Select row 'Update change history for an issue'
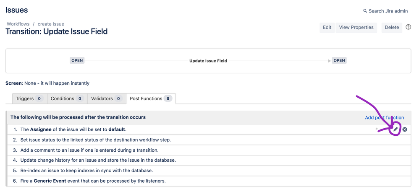This screenshot has height=194, width=419. (x=208, y=160)
